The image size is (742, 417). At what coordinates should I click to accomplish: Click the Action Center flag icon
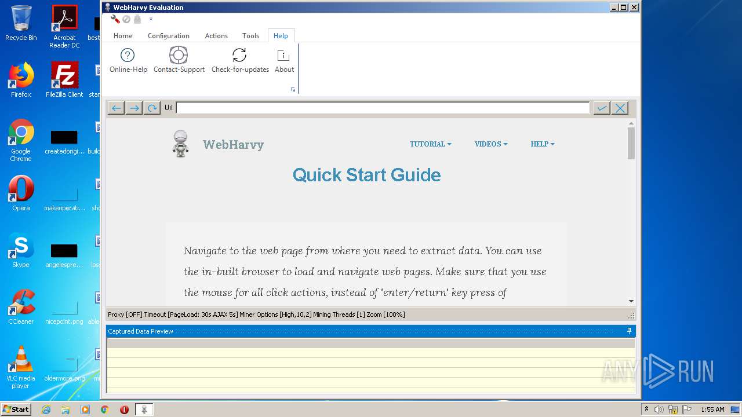[687, 409]
